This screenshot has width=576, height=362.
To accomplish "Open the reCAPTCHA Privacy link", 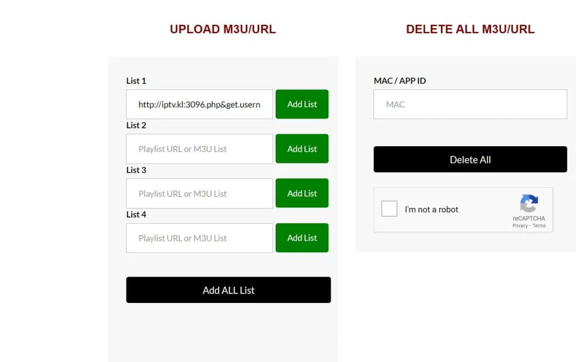I will pyautogui.click(x=520, y=226).
